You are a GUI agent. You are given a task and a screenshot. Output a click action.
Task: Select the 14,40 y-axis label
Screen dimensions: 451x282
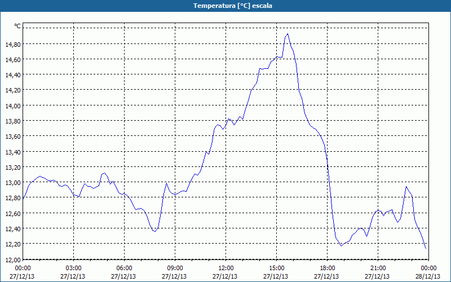[12, 75]
